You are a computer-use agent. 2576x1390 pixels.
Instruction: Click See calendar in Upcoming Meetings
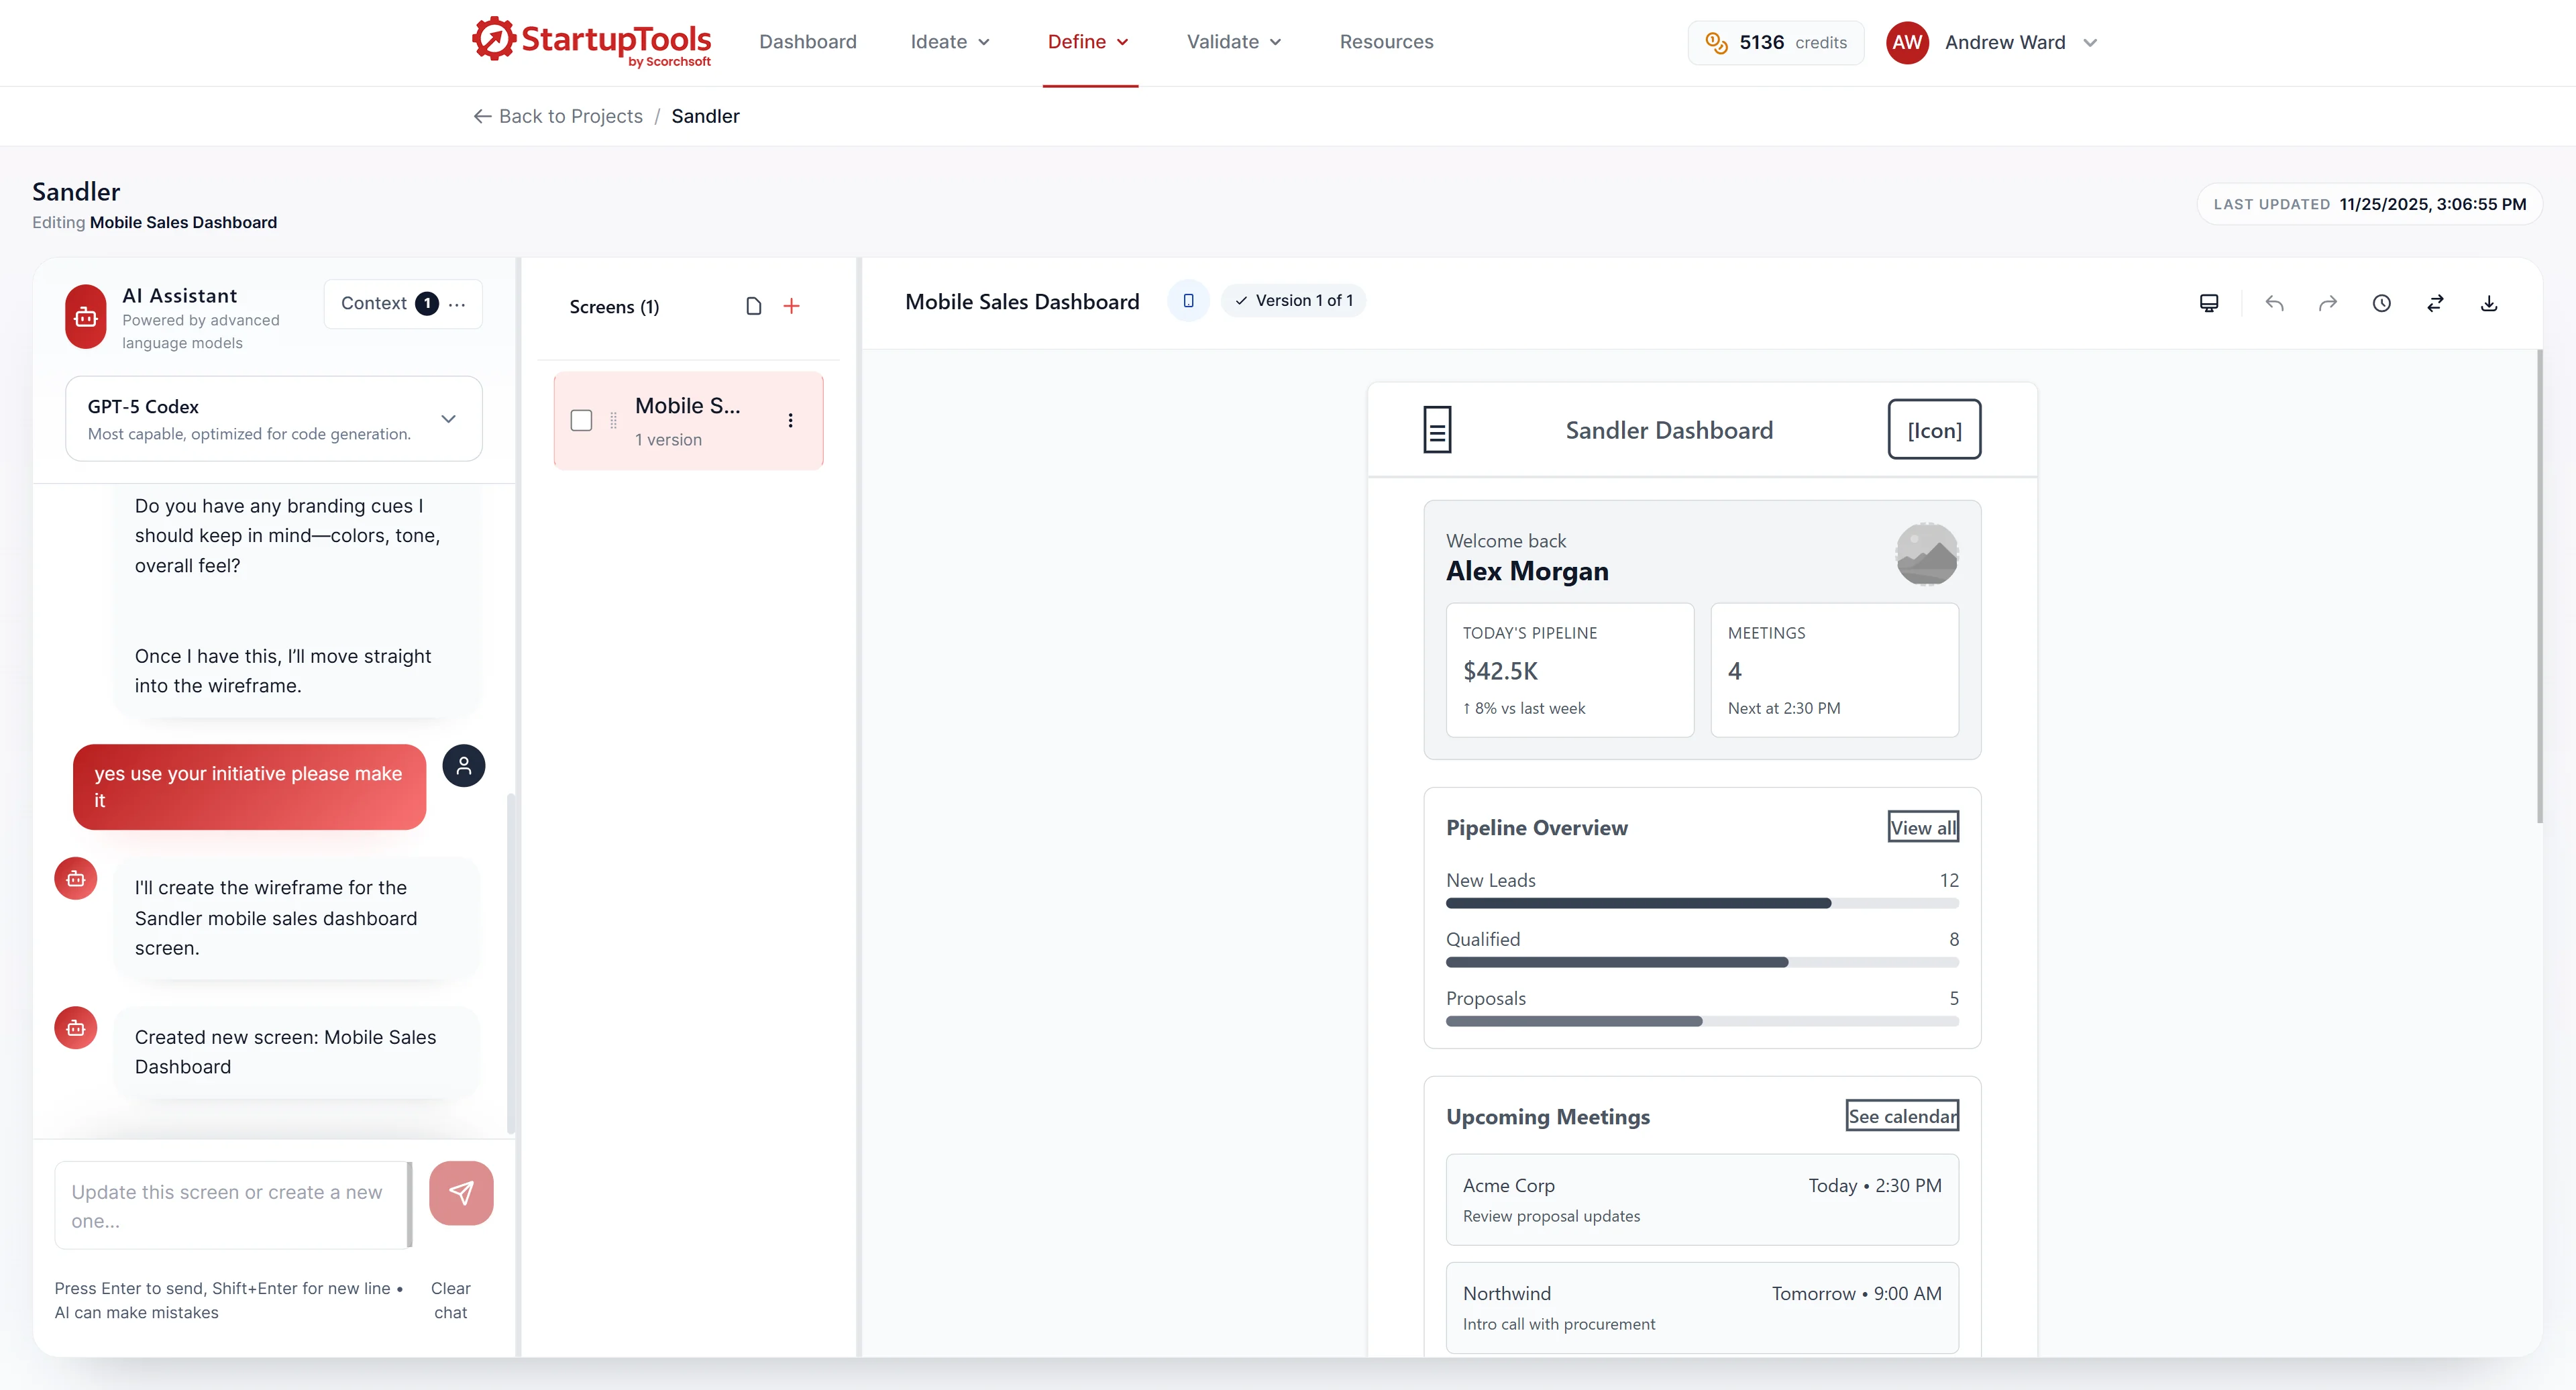1902,1116
